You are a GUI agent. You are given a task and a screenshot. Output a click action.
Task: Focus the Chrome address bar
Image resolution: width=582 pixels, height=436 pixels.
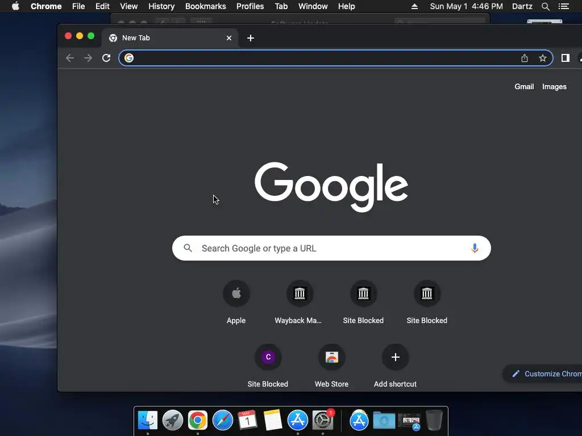pyautogui.click(x=336, y=58)
